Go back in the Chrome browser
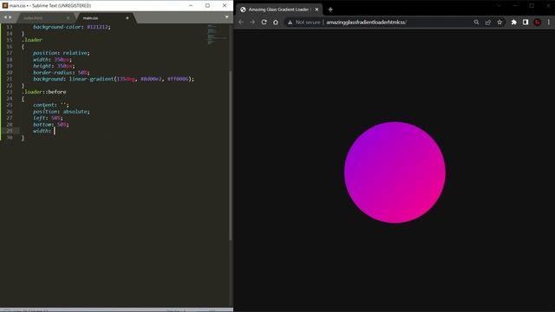555x312 pixels. pyautogui.click(x=241, y=22)
